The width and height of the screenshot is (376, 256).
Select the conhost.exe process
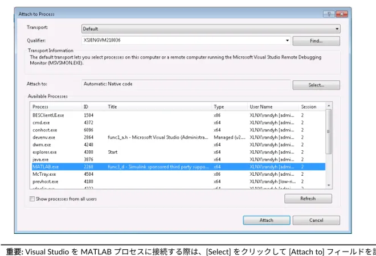coord(178,130)
